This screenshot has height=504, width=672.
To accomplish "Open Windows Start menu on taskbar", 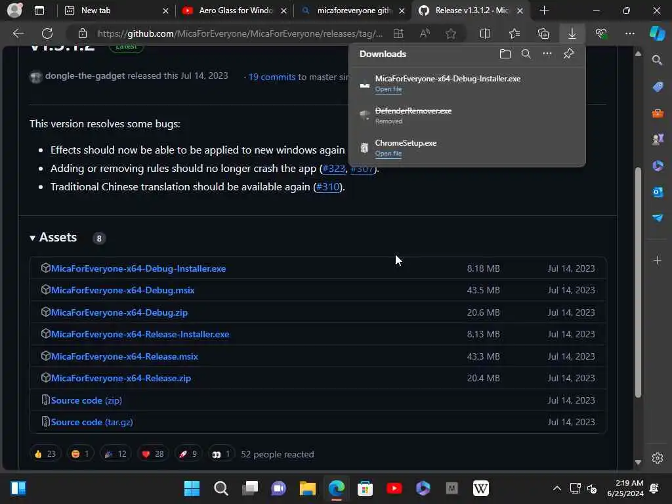I will tap(192, 488).
